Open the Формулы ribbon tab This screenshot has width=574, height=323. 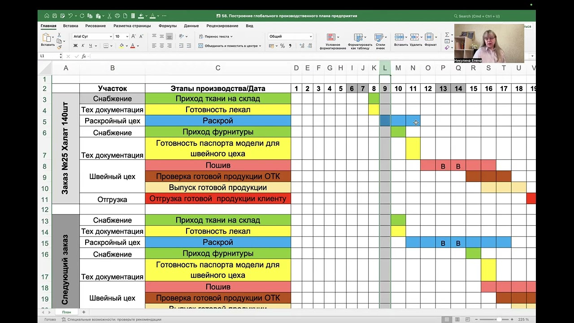pyautogui.click(x=168, y=26)
